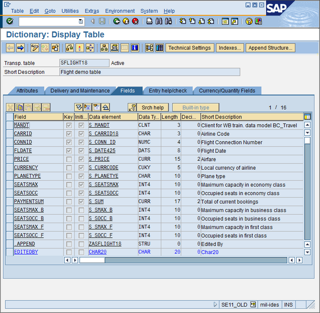The width and height of the screenshot is (320, 313).
Task: Click the Indexes... button
Action: coord(230,48)
